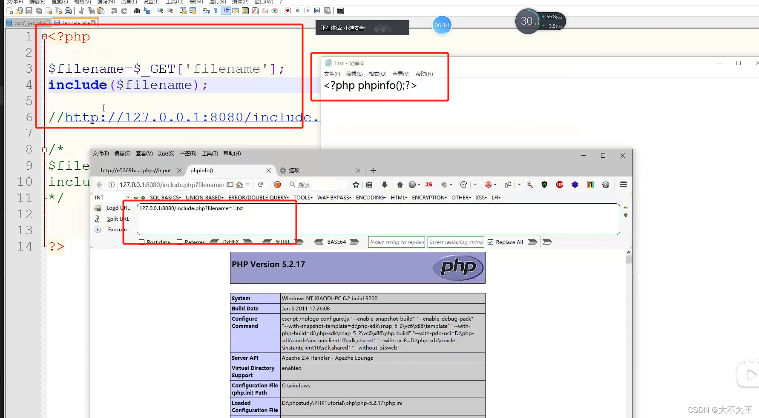Uncheck the Replace All checkbox
The height and width of the screenshot is (418, 759).
[x=491, y=242]
